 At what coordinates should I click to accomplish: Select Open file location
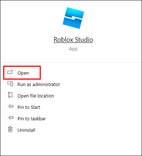pos(36,96)
